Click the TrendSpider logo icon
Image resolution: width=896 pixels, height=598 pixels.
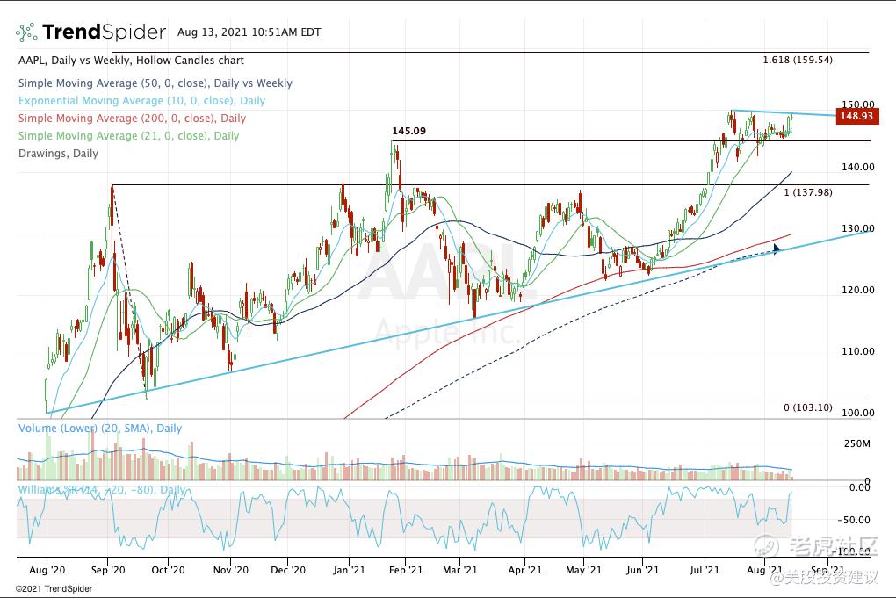pos(26,32)
